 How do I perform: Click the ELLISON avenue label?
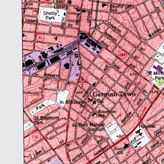[155, 33]
